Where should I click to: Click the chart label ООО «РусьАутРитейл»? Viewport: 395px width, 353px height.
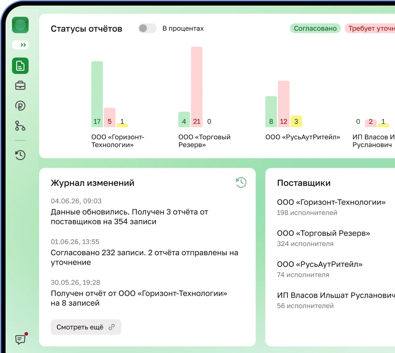tap(303, 137)
